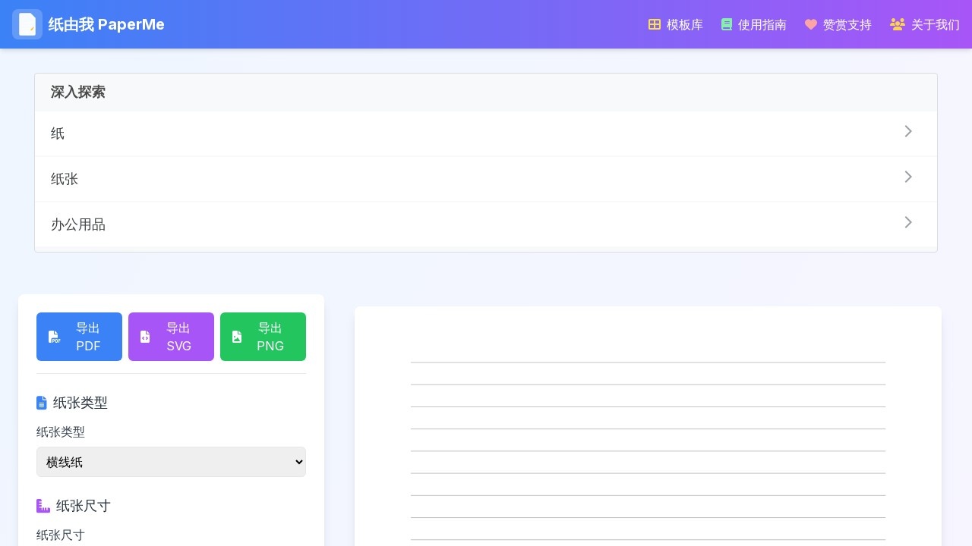Click the 纸由我 PaperMe site title

click(106, 24)
